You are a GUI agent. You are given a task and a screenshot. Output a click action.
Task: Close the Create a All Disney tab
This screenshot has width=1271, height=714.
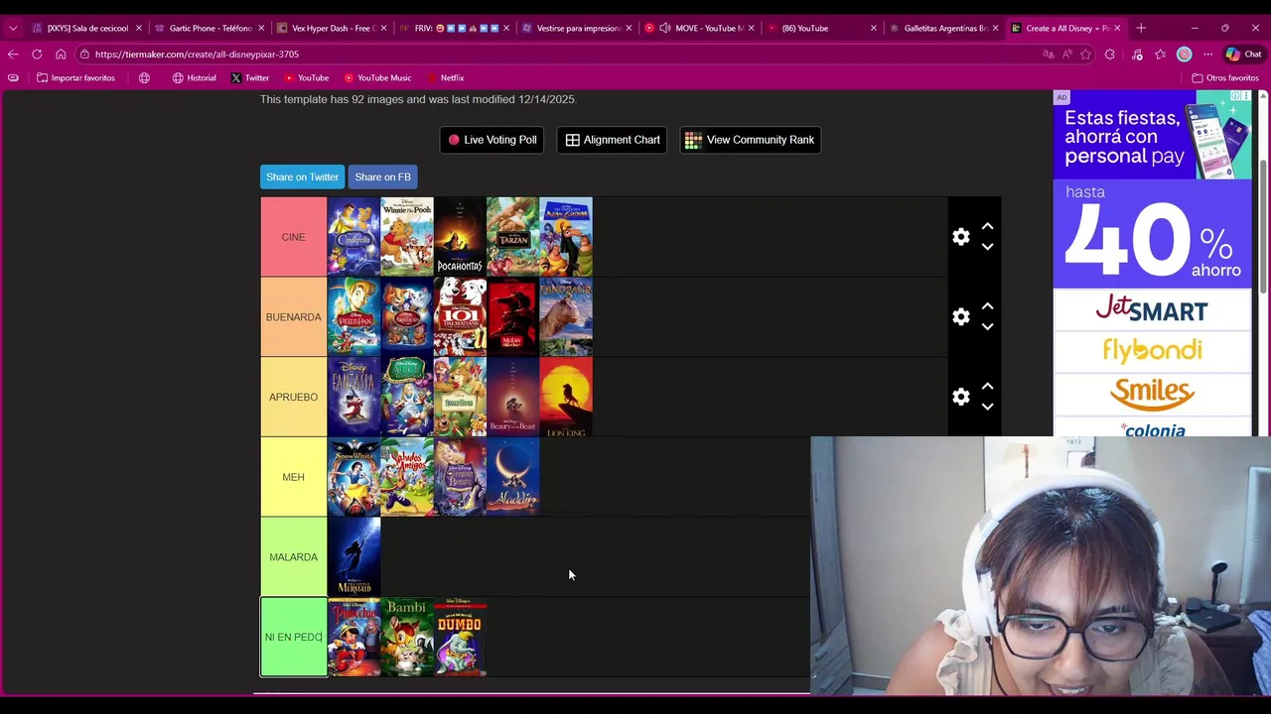click(x=1117, y=28)
